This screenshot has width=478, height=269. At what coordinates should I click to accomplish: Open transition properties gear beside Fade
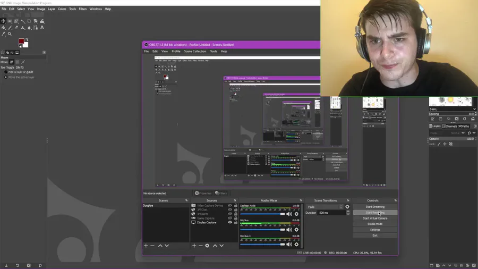pos(347,207)
